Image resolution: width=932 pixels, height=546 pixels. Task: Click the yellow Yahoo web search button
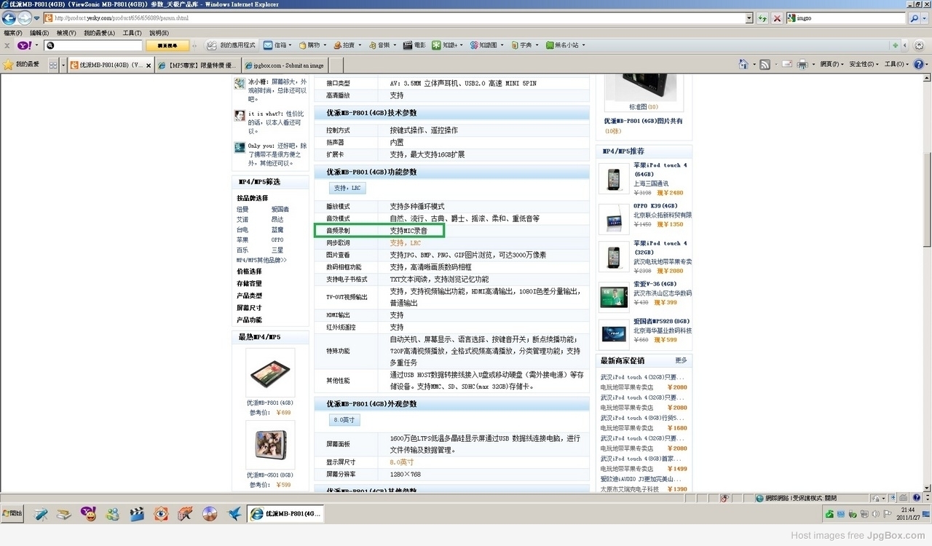coord(167,45)
